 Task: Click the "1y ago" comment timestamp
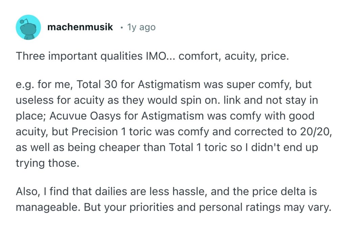pyautogui.click(x=141, y=27)
